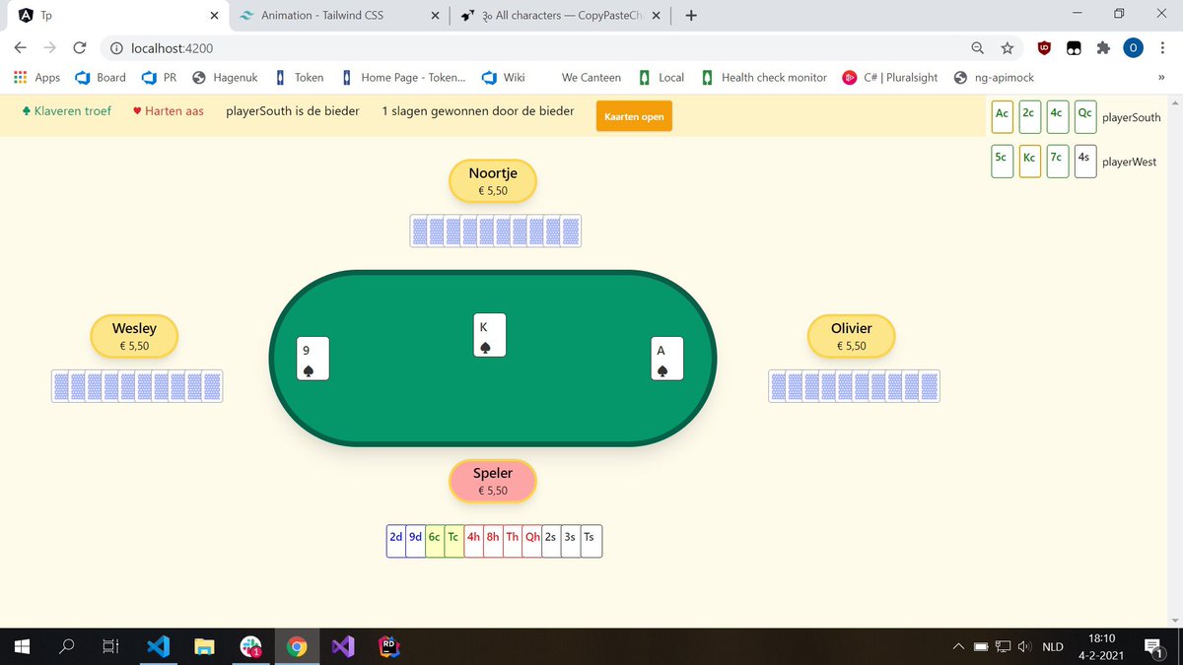Click the Chrome profile avatar icon
The width and height of the screenshot is (1183, 665).
point(1133,47)
